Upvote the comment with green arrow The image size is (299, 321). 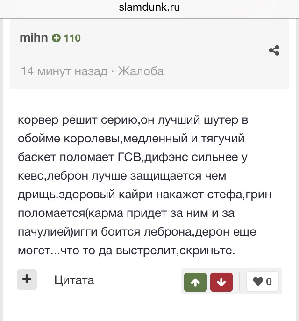[195, 282]
